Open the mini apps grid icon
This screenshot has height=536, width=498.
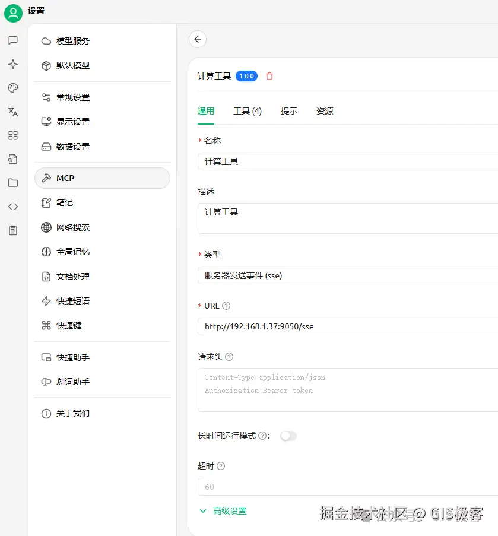13,135
